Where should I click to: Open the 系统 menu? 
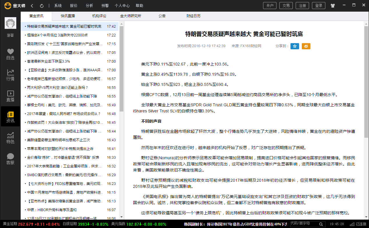coord(58,6)
